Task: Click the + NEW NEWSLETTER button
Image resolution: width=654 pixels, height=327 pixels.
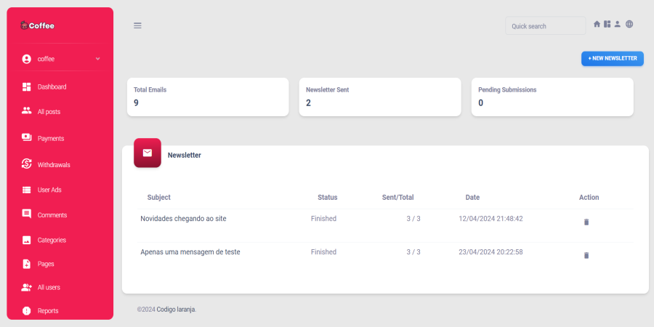Action: pos(612,59)
